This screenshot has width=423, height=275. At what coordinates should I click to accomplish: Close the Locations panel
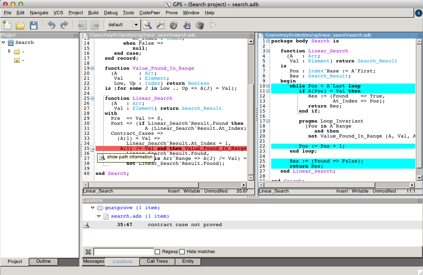point(420,201)
